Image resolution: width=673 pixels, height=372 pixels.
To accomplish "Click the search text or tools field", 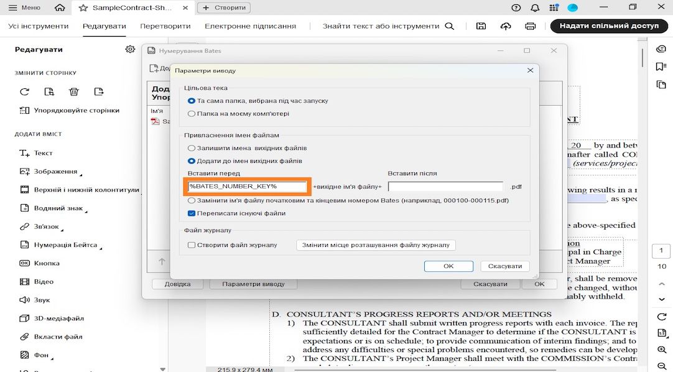I will tap(388, 26).
